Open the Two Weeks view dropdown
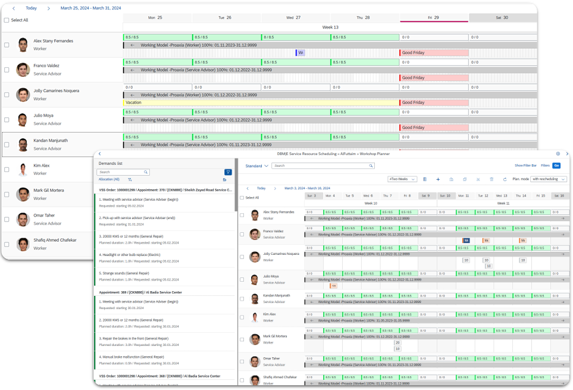This screenshot has width=573, height=390. click(402, 179)
